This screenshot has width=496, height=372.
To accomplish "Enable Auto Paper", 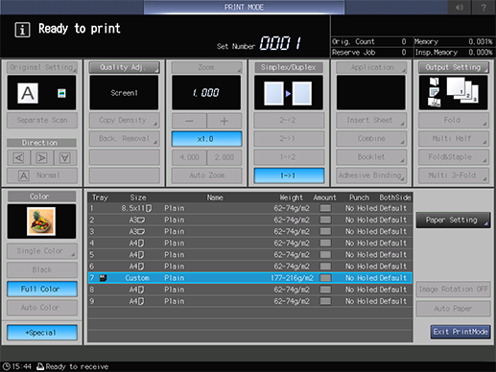I will tap(453, 309).
